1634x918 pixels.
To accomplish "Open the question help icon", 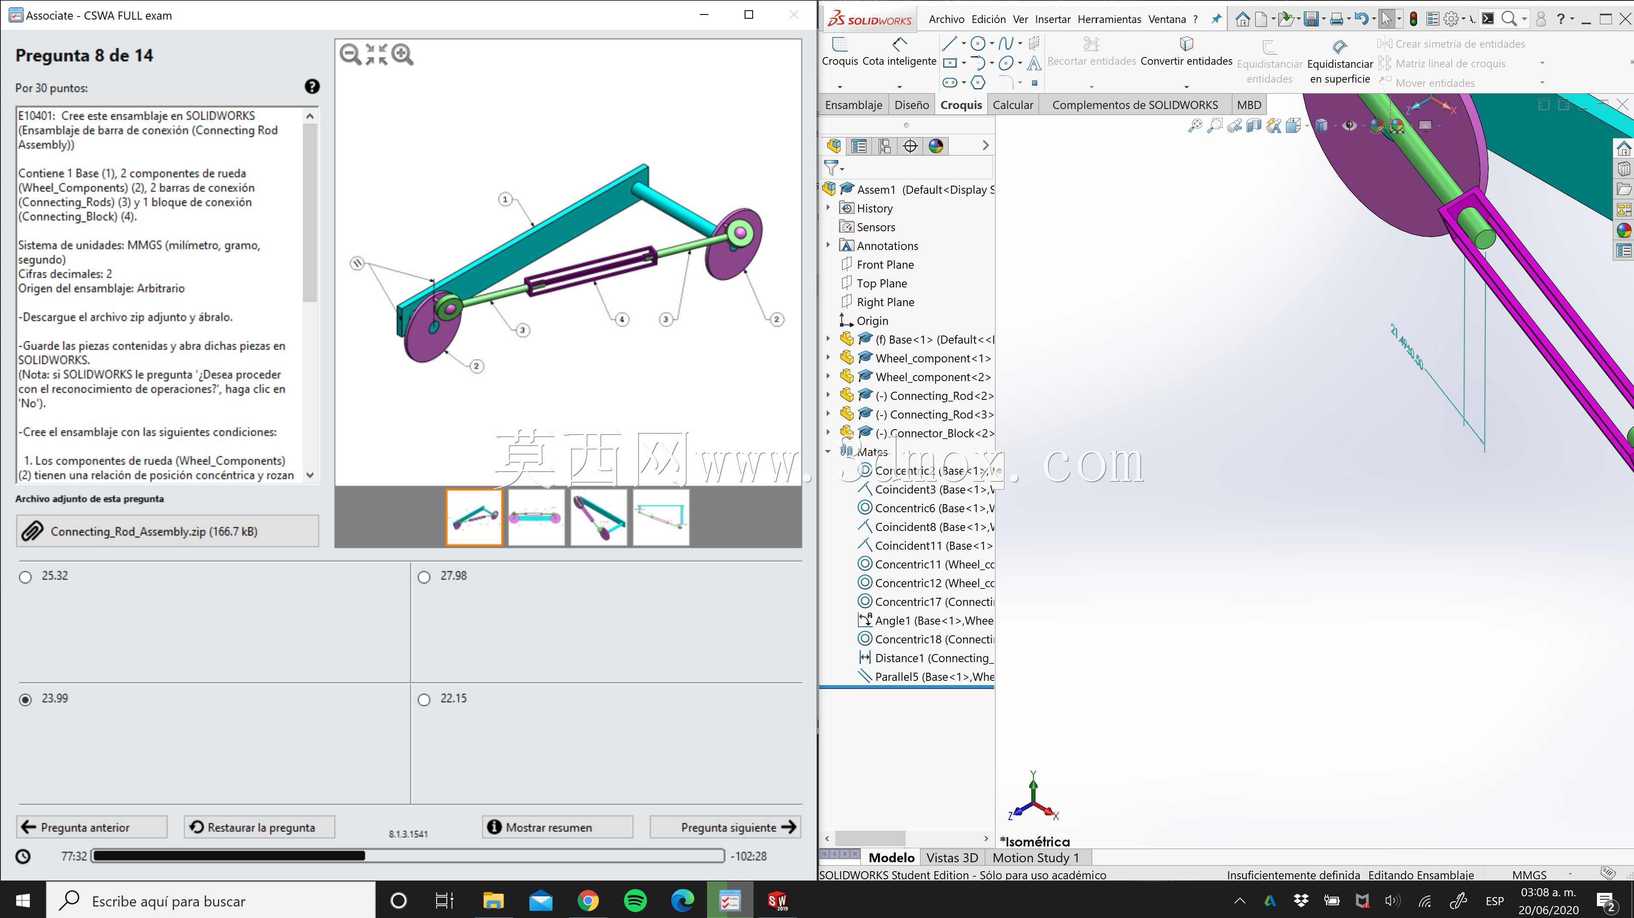I will (x=312, y=87).
